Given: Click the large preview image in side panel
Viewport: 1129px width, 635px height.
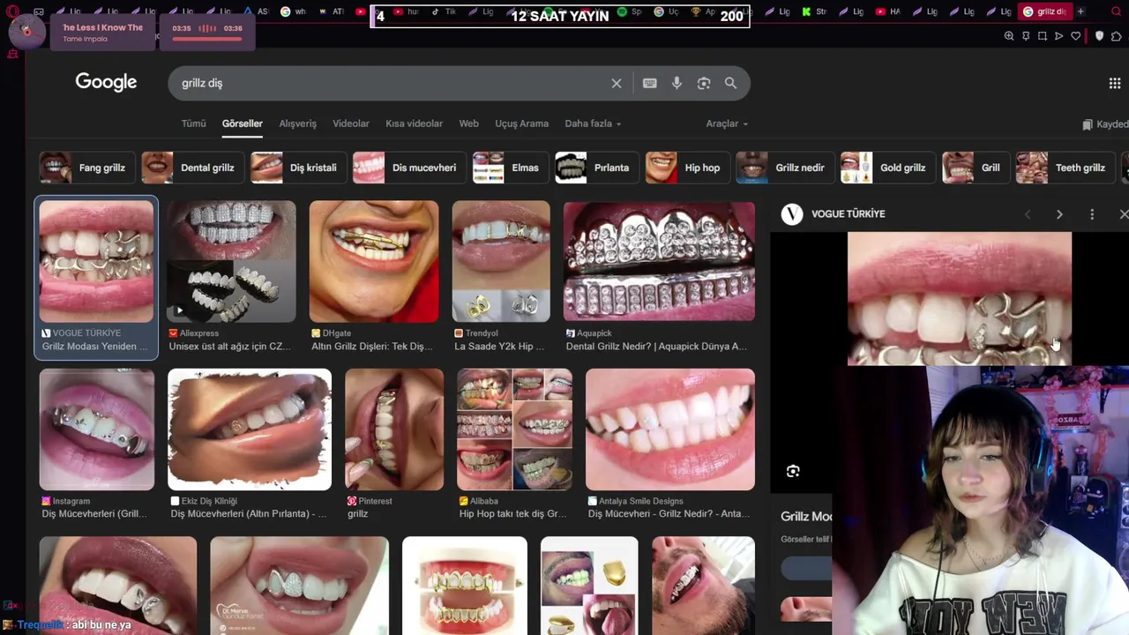Looking at the screenshot, I should 960,298.
